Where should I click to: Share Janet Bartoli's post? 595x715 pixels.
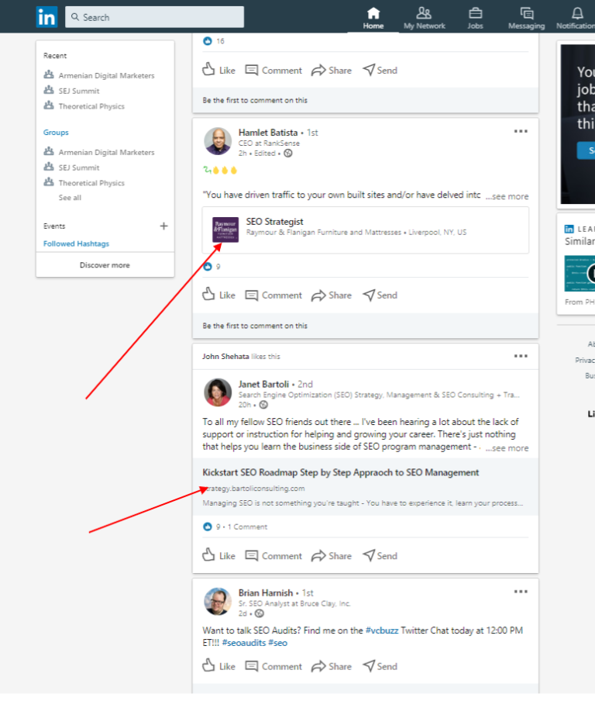point(332,556)
